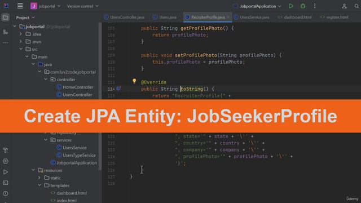Open the Project view options dropdown
Viewport: 361px width, 203px height.
coord(25,17)
